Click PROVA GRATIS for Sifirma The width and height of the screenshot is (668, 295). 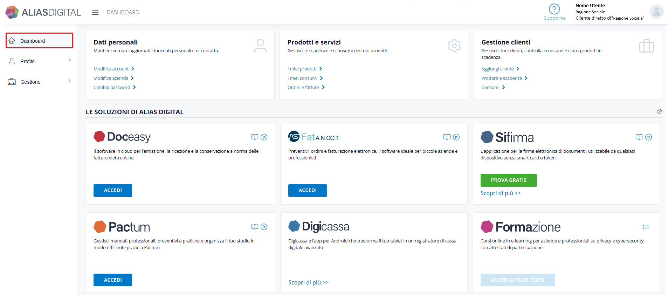coord(509,180)
